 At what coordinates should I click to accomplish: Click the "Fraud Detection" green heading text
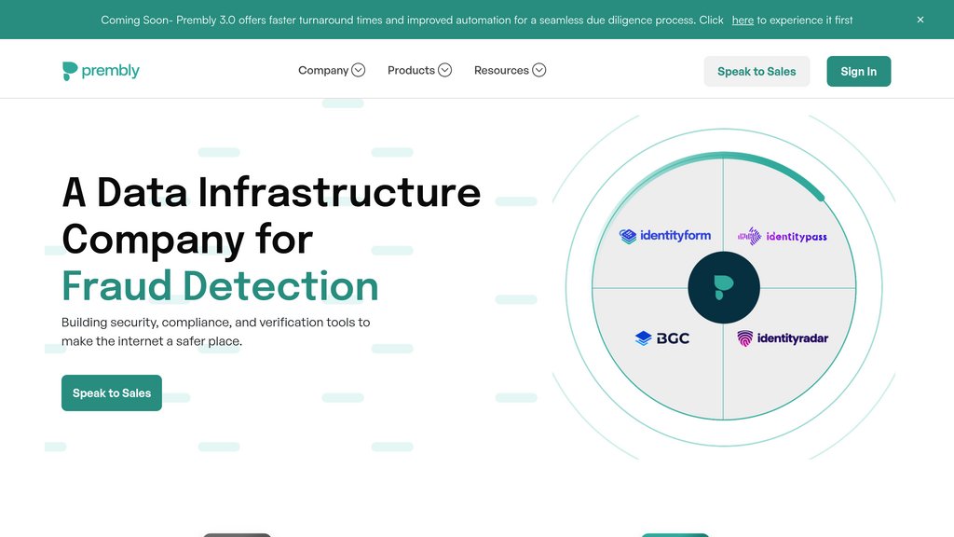tap(220, 286)
